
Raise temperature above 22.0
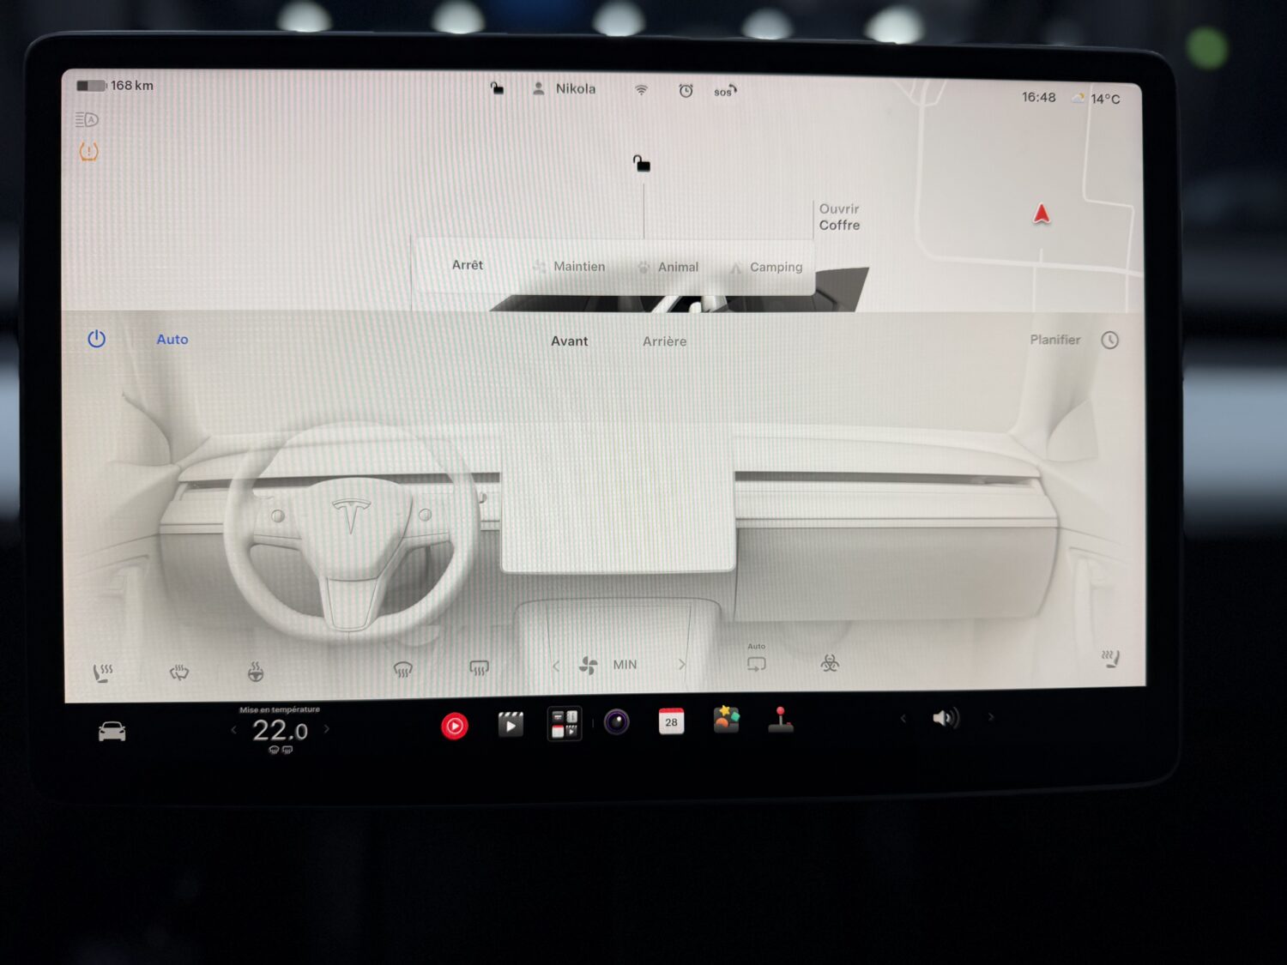click(x=326, y=729)
